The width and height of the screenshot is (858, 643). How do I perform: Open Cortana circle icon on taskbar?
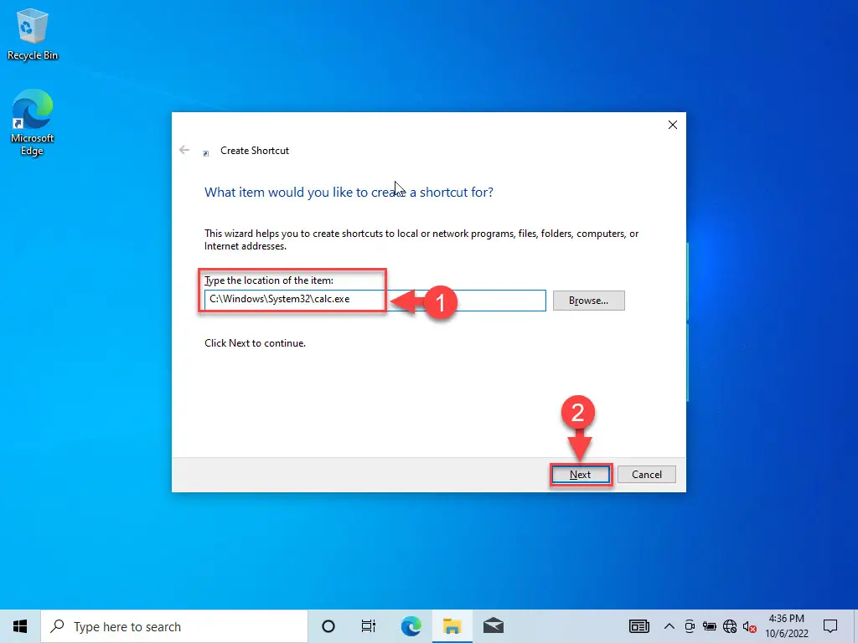pyautogui.click(x=328, y=626)
